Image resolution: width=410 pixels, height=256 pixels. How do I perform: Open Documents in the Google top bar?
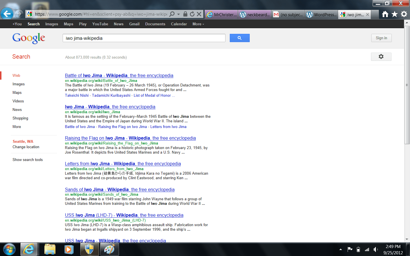(x=155, y=24)
